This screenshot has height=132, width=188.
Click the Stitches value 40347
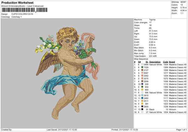click(183, 2)
